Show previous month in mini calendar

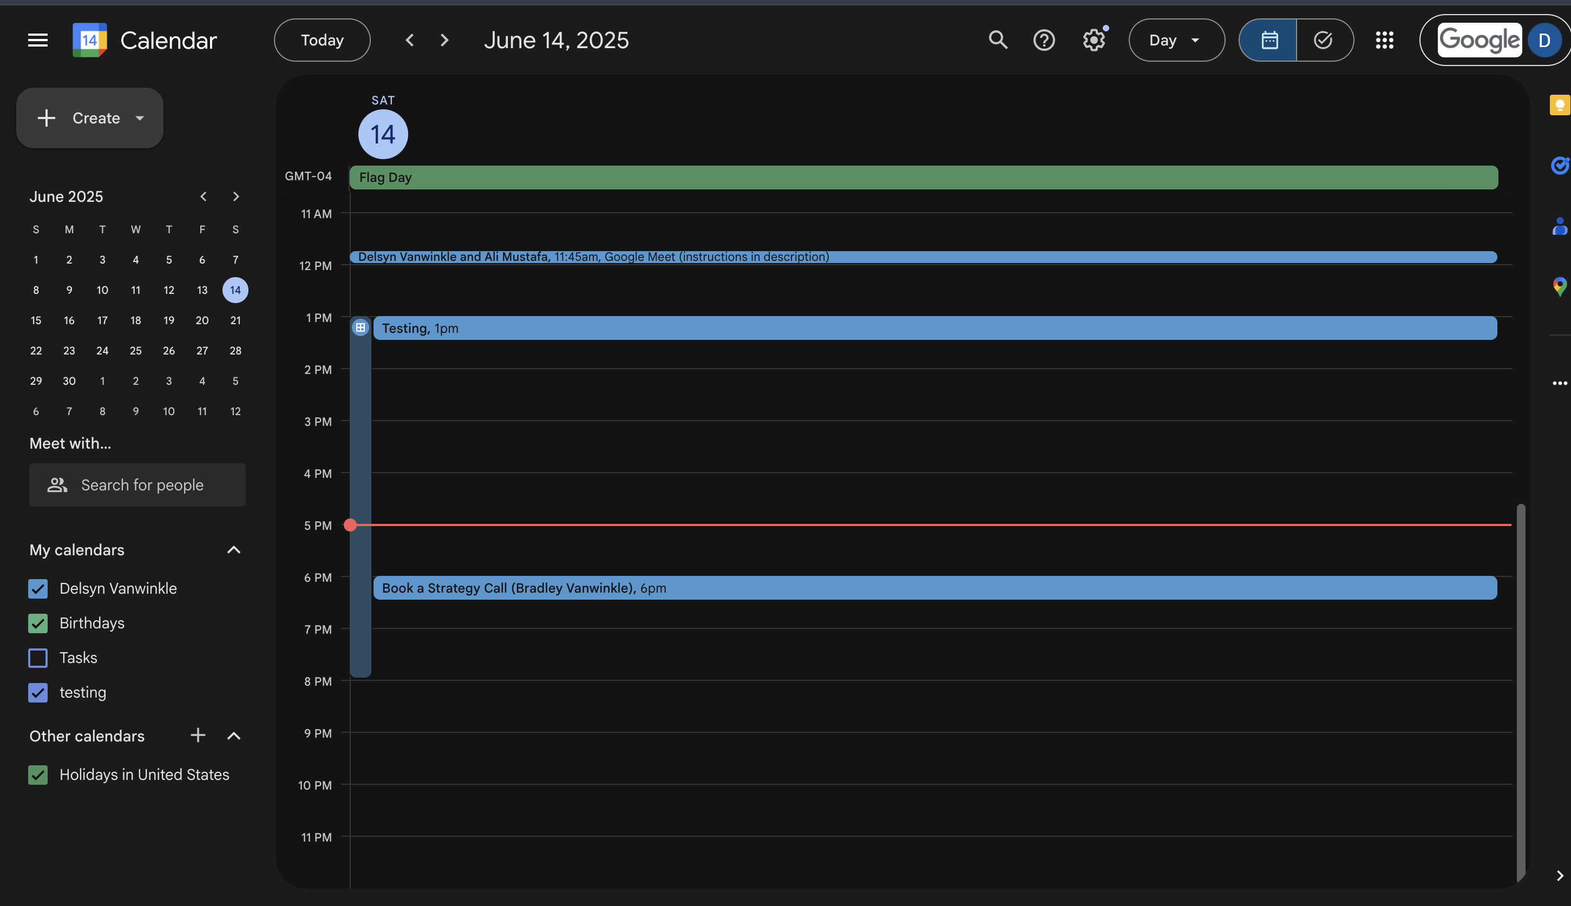click(x=203, y=196)
